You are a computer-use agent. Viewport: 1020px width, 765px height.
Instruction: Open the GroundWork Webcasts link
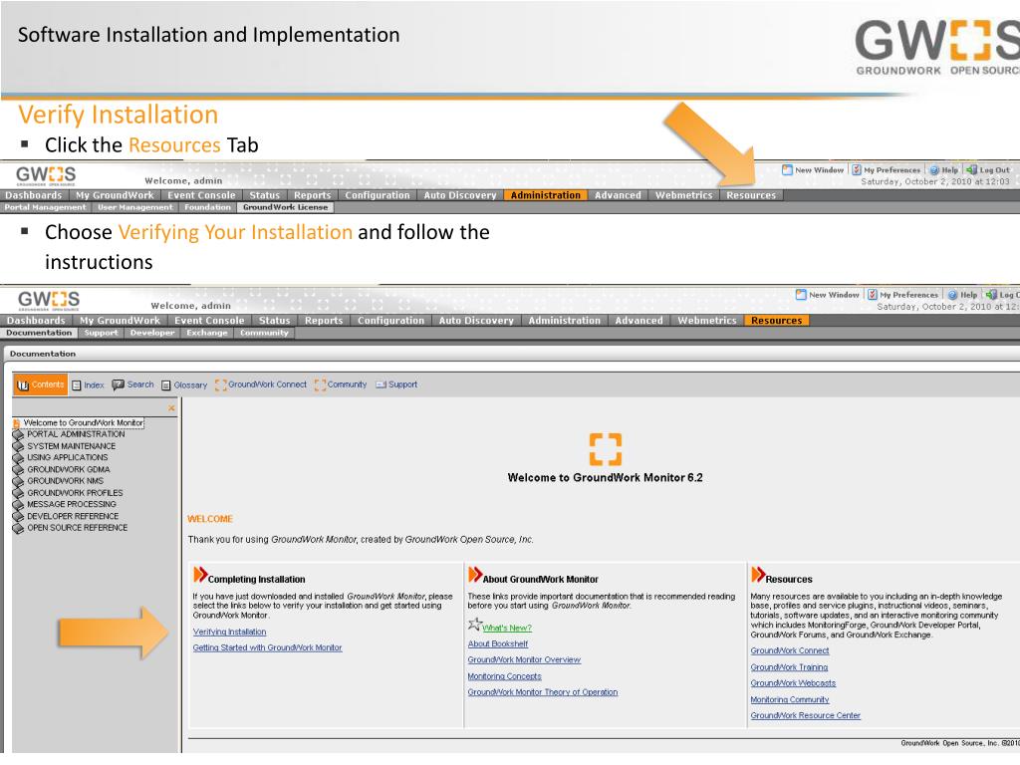pyautogui.click(x=793, y=683)
